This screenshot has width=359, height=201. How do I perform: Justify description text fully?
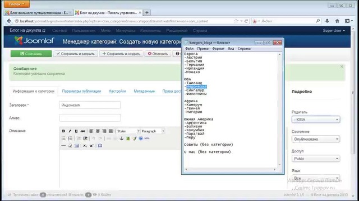[111, 131]
